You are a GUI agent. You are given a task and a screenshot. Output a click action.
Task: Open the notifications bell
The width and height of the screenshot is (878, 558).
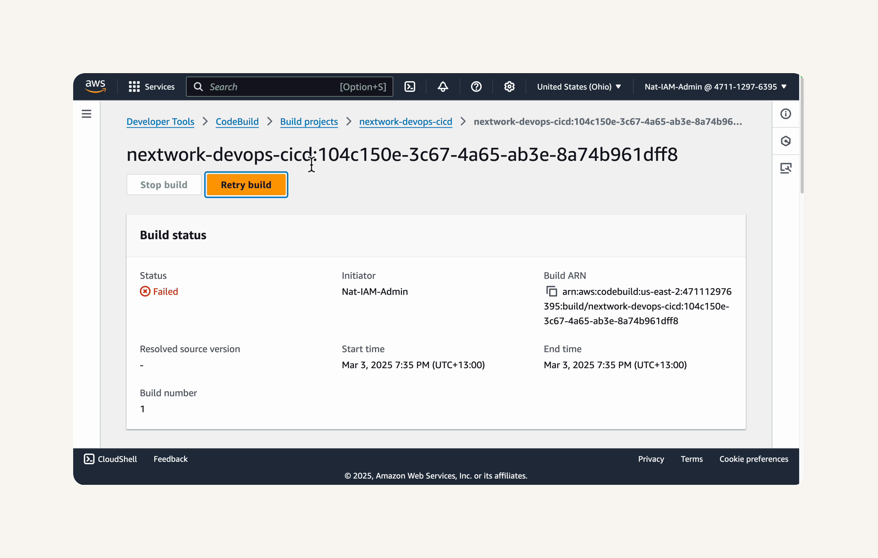click(x=443, y=87)
